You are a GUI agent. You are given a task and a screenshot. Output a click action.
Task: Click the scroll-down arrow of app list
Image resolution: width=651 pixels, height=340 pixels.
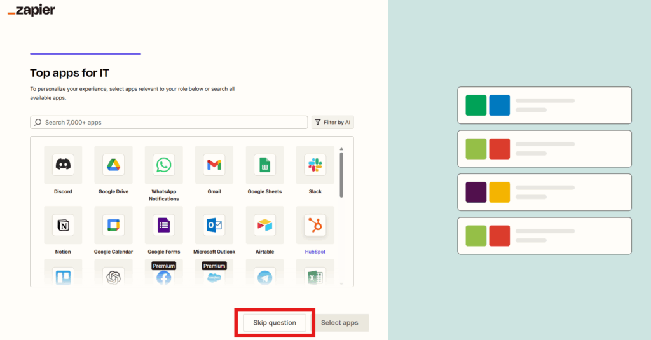click(341, 284)
